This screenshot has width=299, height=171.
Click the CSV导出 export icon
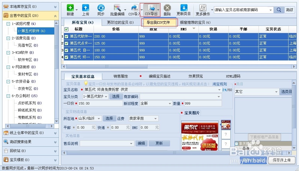tap(151, 8)
